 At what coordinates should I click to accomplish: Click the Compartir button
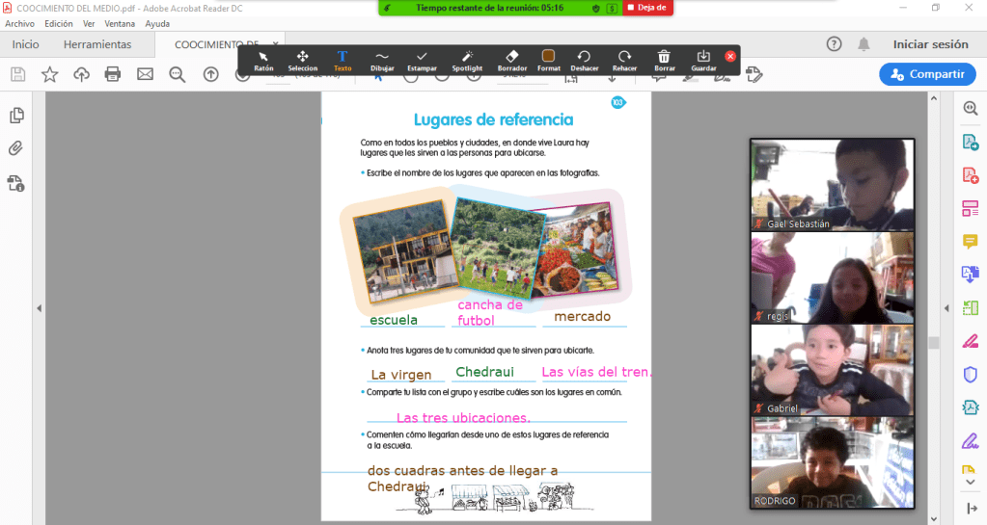coord(926,74)
